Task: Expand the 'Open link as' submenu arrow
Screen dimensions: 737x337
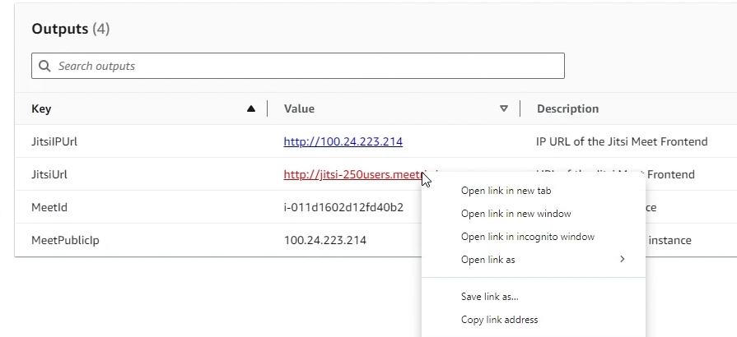Action: (x=622, y=260)
